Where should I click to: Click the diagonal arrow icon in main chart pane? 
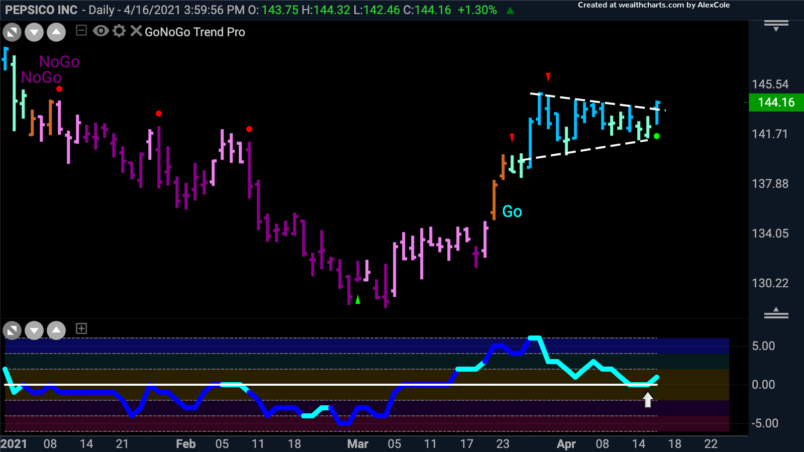12,33
